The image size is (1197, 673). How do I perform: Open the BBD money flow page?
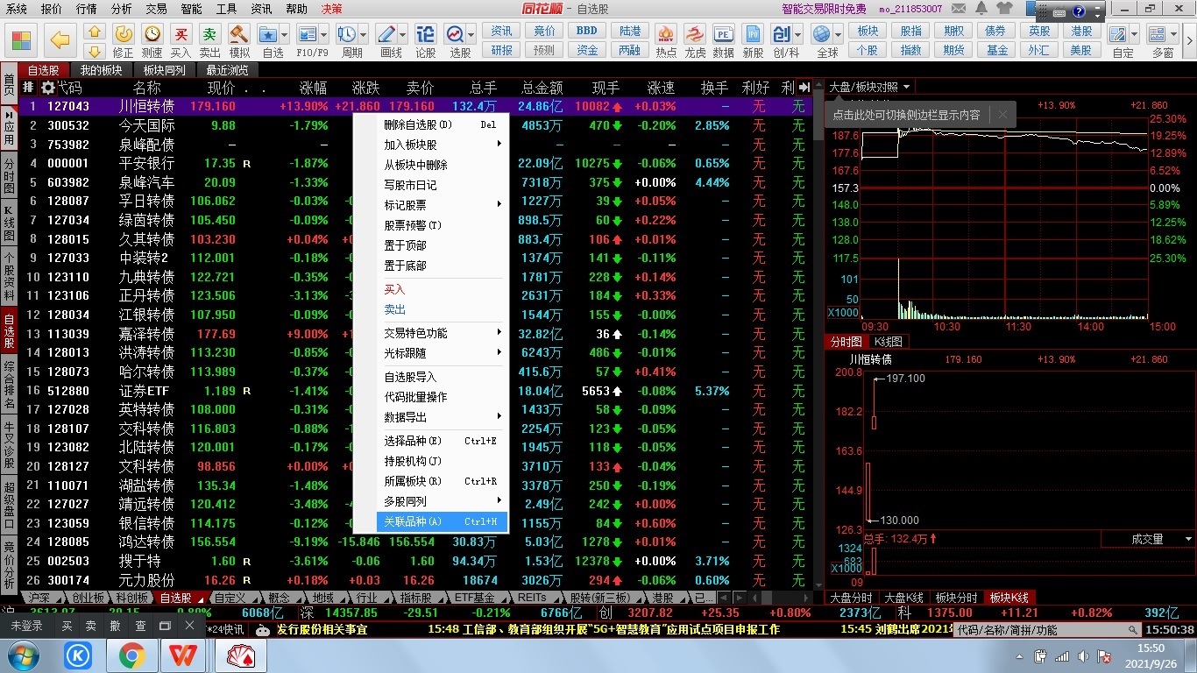(x=585, y=29)
